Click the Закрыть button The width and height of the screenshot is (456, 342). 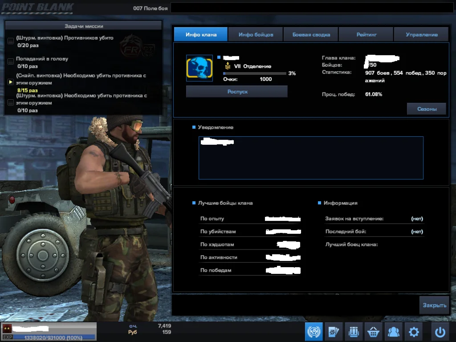[x=435, y=305]
